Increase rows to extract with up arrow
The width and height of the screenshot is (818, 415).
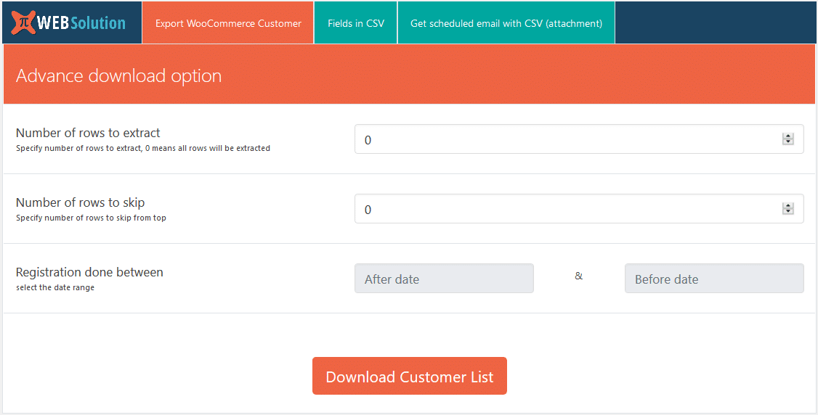click(x=787, y=136)
